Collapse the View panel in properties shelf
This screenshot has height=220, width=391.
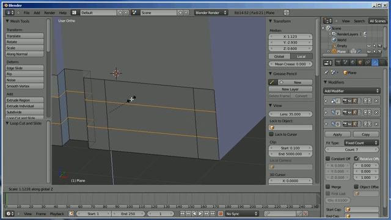pos(270,106)
